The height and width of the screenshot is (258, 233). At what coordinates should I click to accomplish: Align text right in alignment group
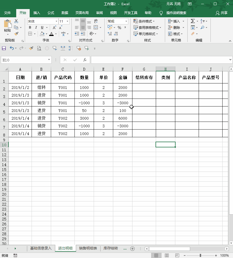(89, 27)
